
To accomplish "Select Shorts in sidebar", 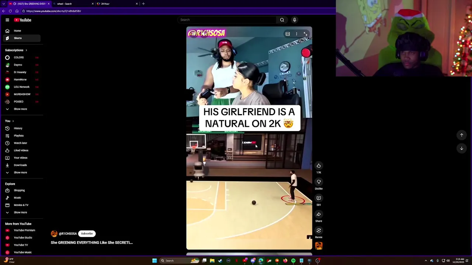I will click(x=22, y=38).
